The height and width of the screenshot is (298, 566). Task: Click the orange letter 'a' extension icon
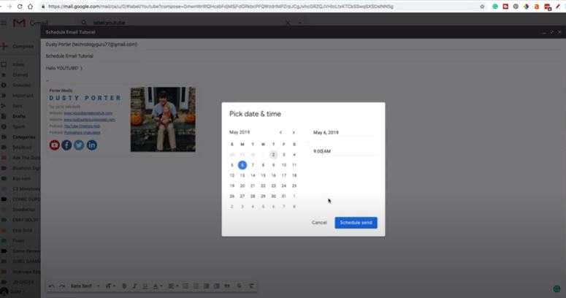[537, 7]
